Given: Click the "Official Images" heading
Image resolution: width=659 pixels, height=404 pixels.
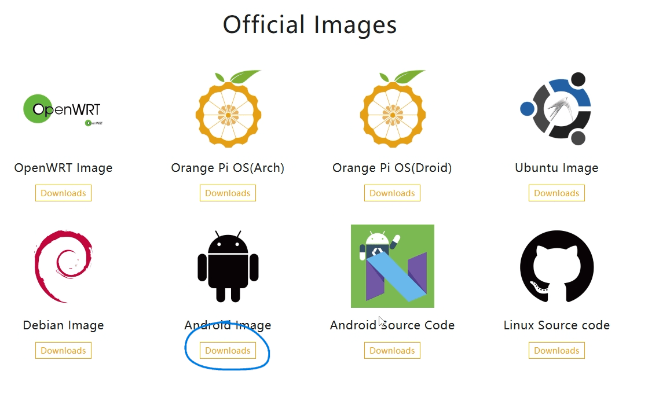Looking at the screenshot, I should (x=310, y=25).
